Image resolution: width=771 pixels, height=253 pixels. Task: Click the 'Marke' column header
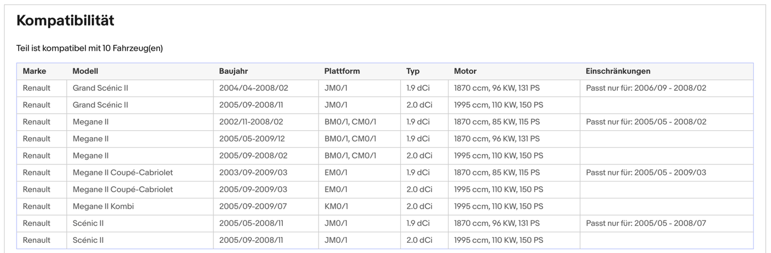(34, 71)
